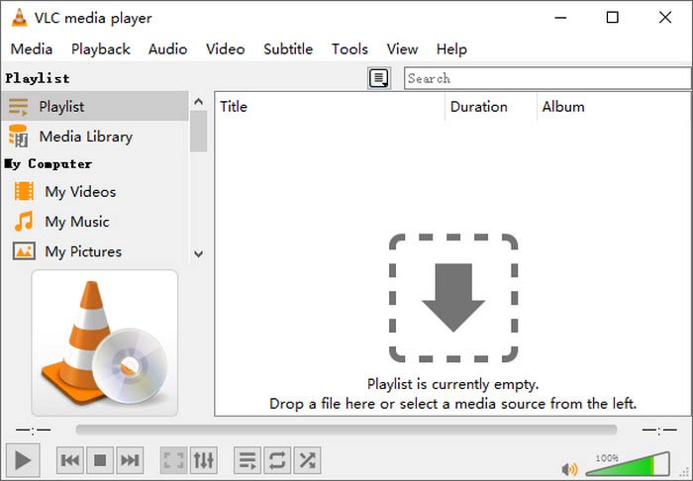This screenshot has width=693, height=481.
Task: Select Playlist in the sidebar
Action: [x=95, y=106]
